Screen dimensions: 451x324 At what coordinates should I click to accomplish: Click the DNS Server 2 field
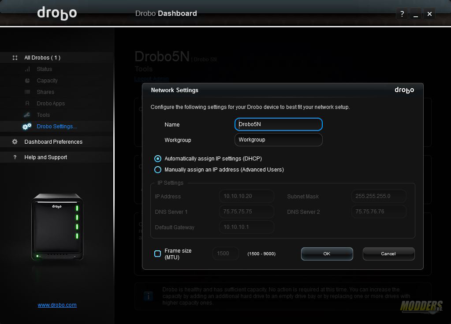pos(379,212)
